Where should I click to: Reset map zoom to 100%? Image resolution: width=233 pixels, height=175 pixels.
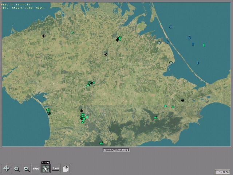click(36, 168)
